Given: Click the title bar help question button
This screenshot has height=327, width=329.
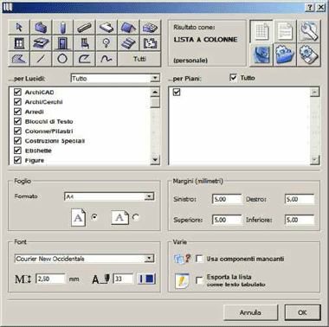Looking at the screenshot, I should 310,8.
